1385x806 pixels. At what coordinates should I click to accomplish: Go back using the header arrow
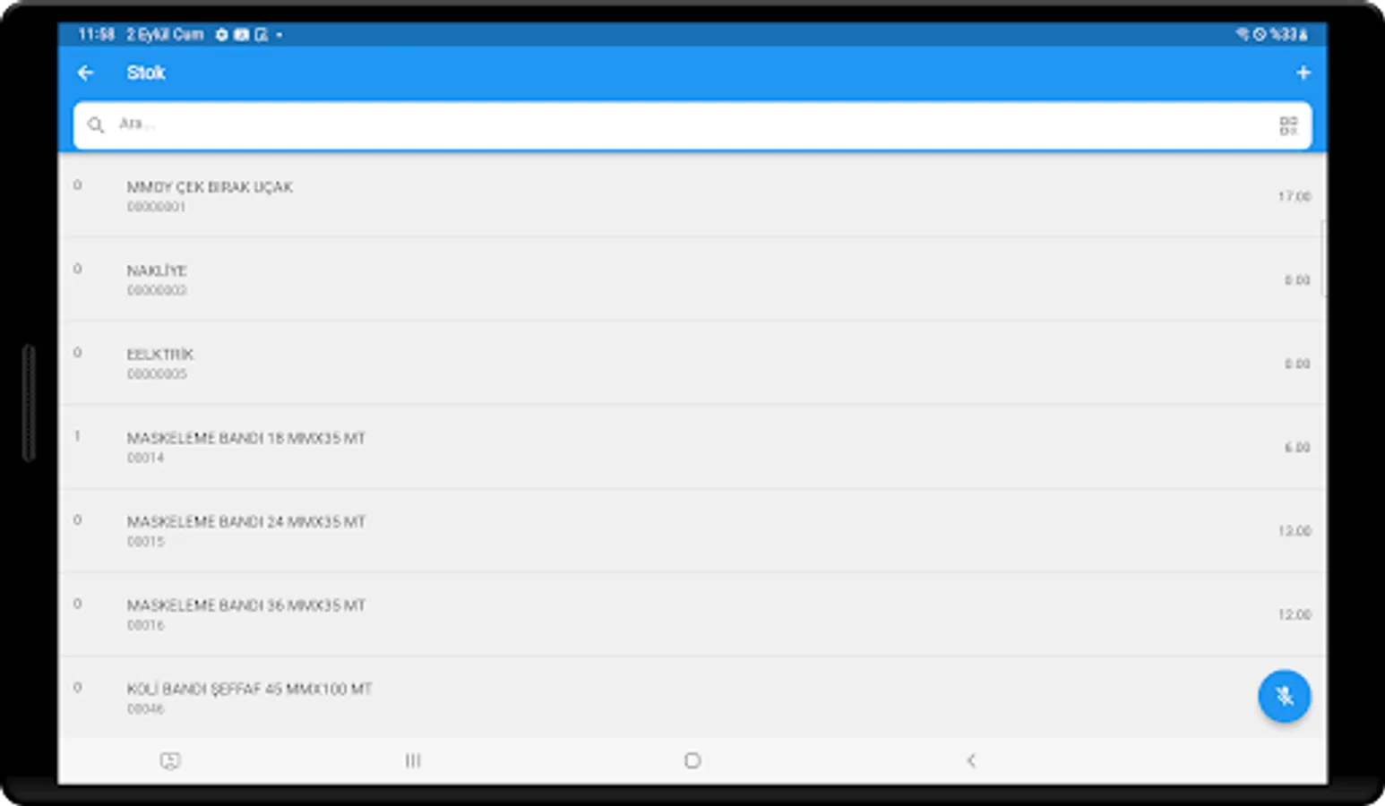(x=86, y=73)
